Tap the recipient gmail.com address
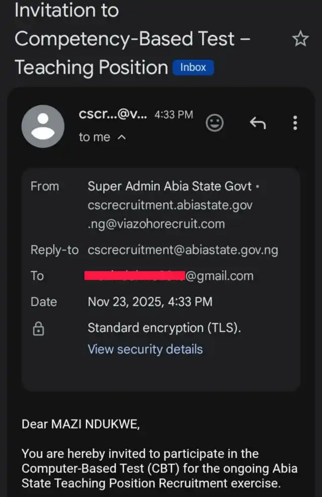The height and width of the screenshot is (497, 322). (x=170, y=276)
